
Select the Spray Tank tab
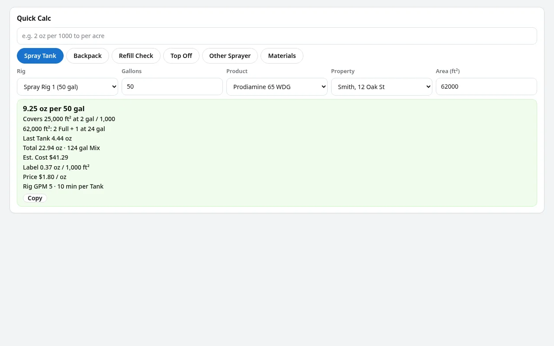pyautogui.click(x=40, y=56)
